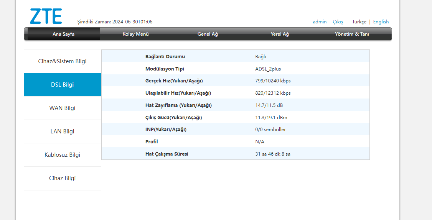
Task: Click the Bağlantı Durumu label
Action: (165, 56)
